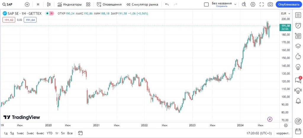The width and height of the screenshot is (303, 138).
Task: Open chart settings hexagon icon
Action: pos(253,4)
